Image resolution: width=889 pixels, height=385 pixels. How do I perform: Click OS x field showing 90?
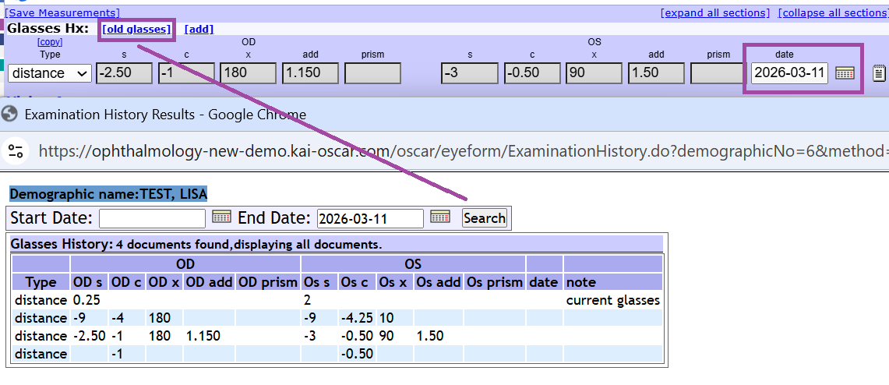594,73
